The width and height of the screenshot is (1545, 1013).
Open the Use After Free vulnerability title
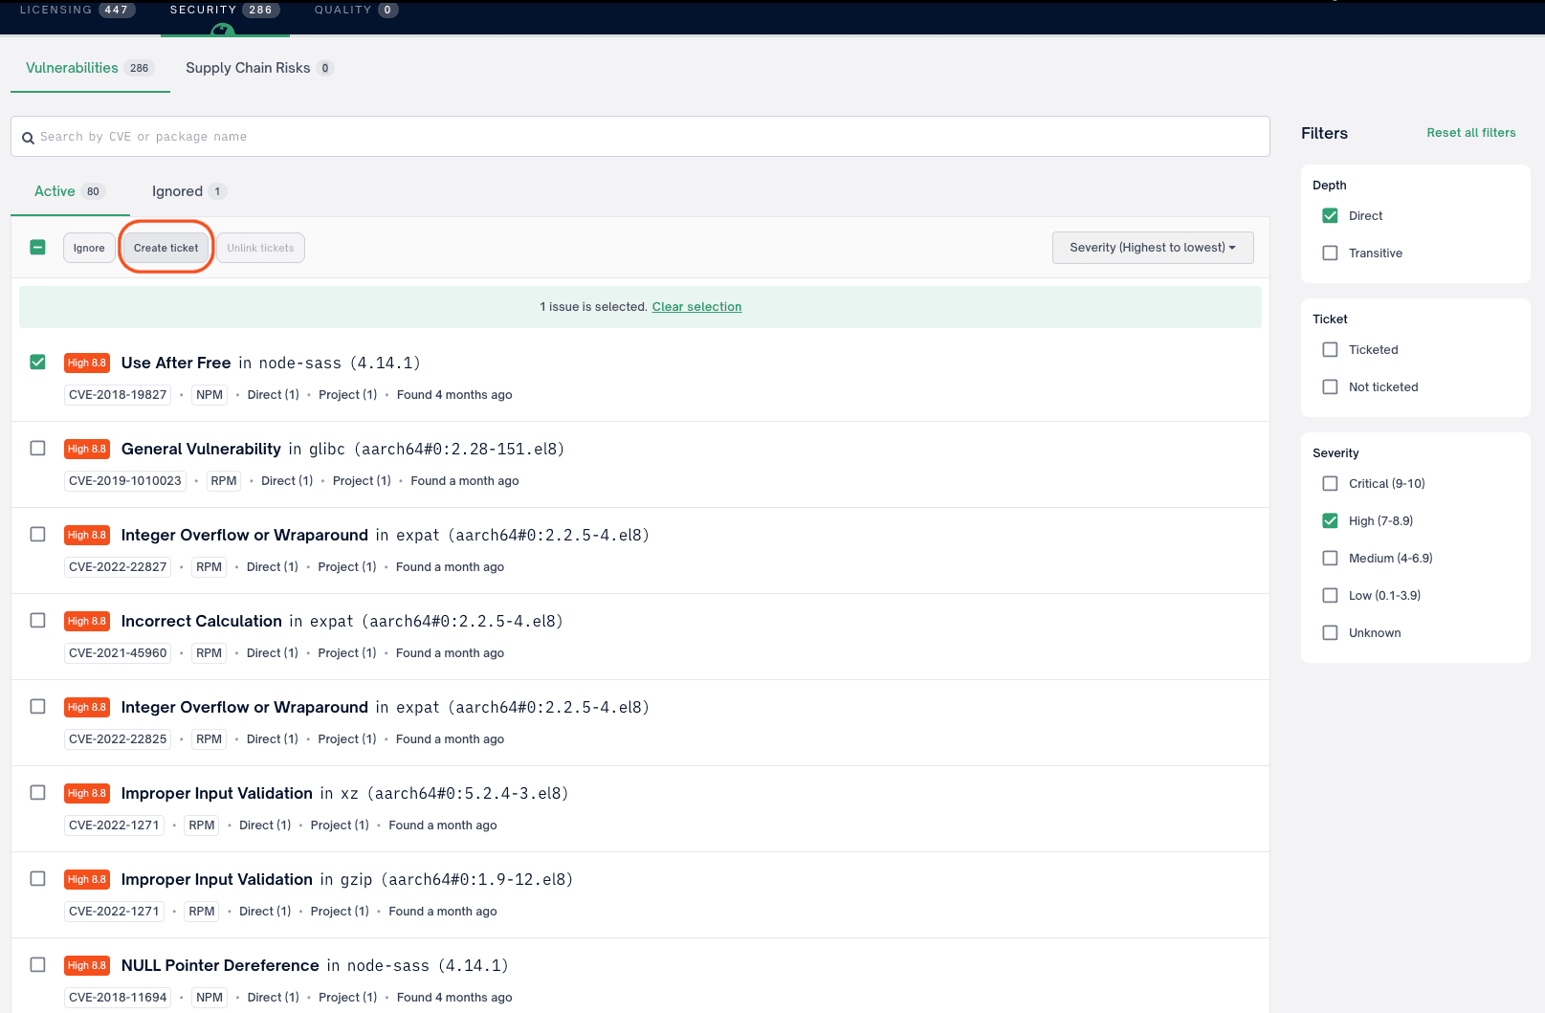(x=176, y=363)
